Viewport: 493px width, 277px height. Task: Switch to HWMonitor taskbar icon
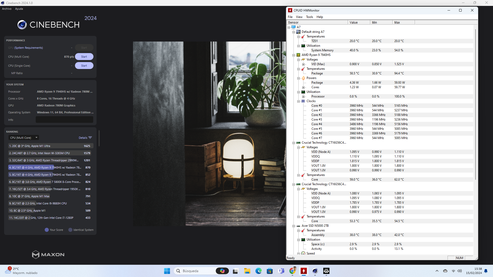304,271
